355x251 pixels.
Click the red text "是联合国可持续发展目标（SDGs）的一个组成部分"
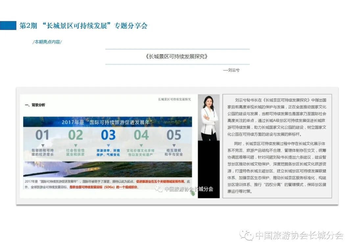[x=104, y=187]
